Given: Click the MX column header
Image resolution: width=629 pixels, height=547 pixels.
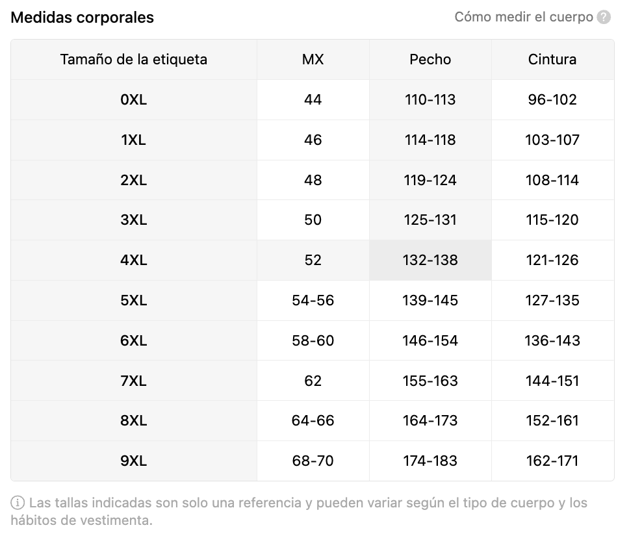Looking at the screenshot, I should tap(313, 60).
